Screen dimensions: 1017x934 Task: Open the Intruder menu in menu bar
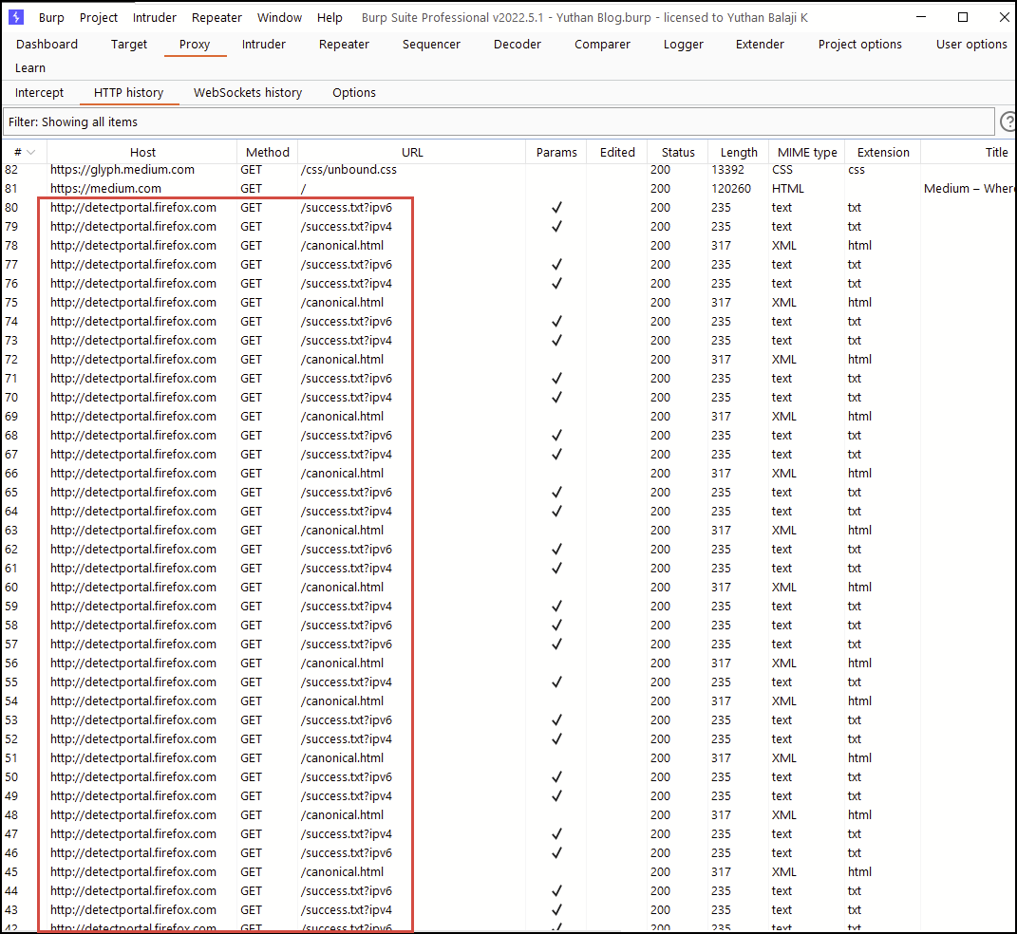155,17
